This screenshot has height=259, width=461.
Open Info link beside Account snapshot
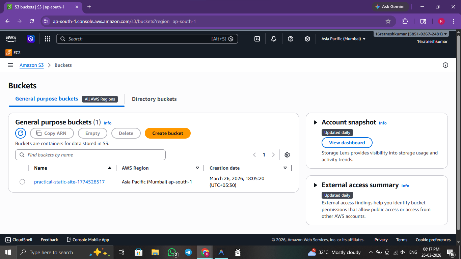383,123
